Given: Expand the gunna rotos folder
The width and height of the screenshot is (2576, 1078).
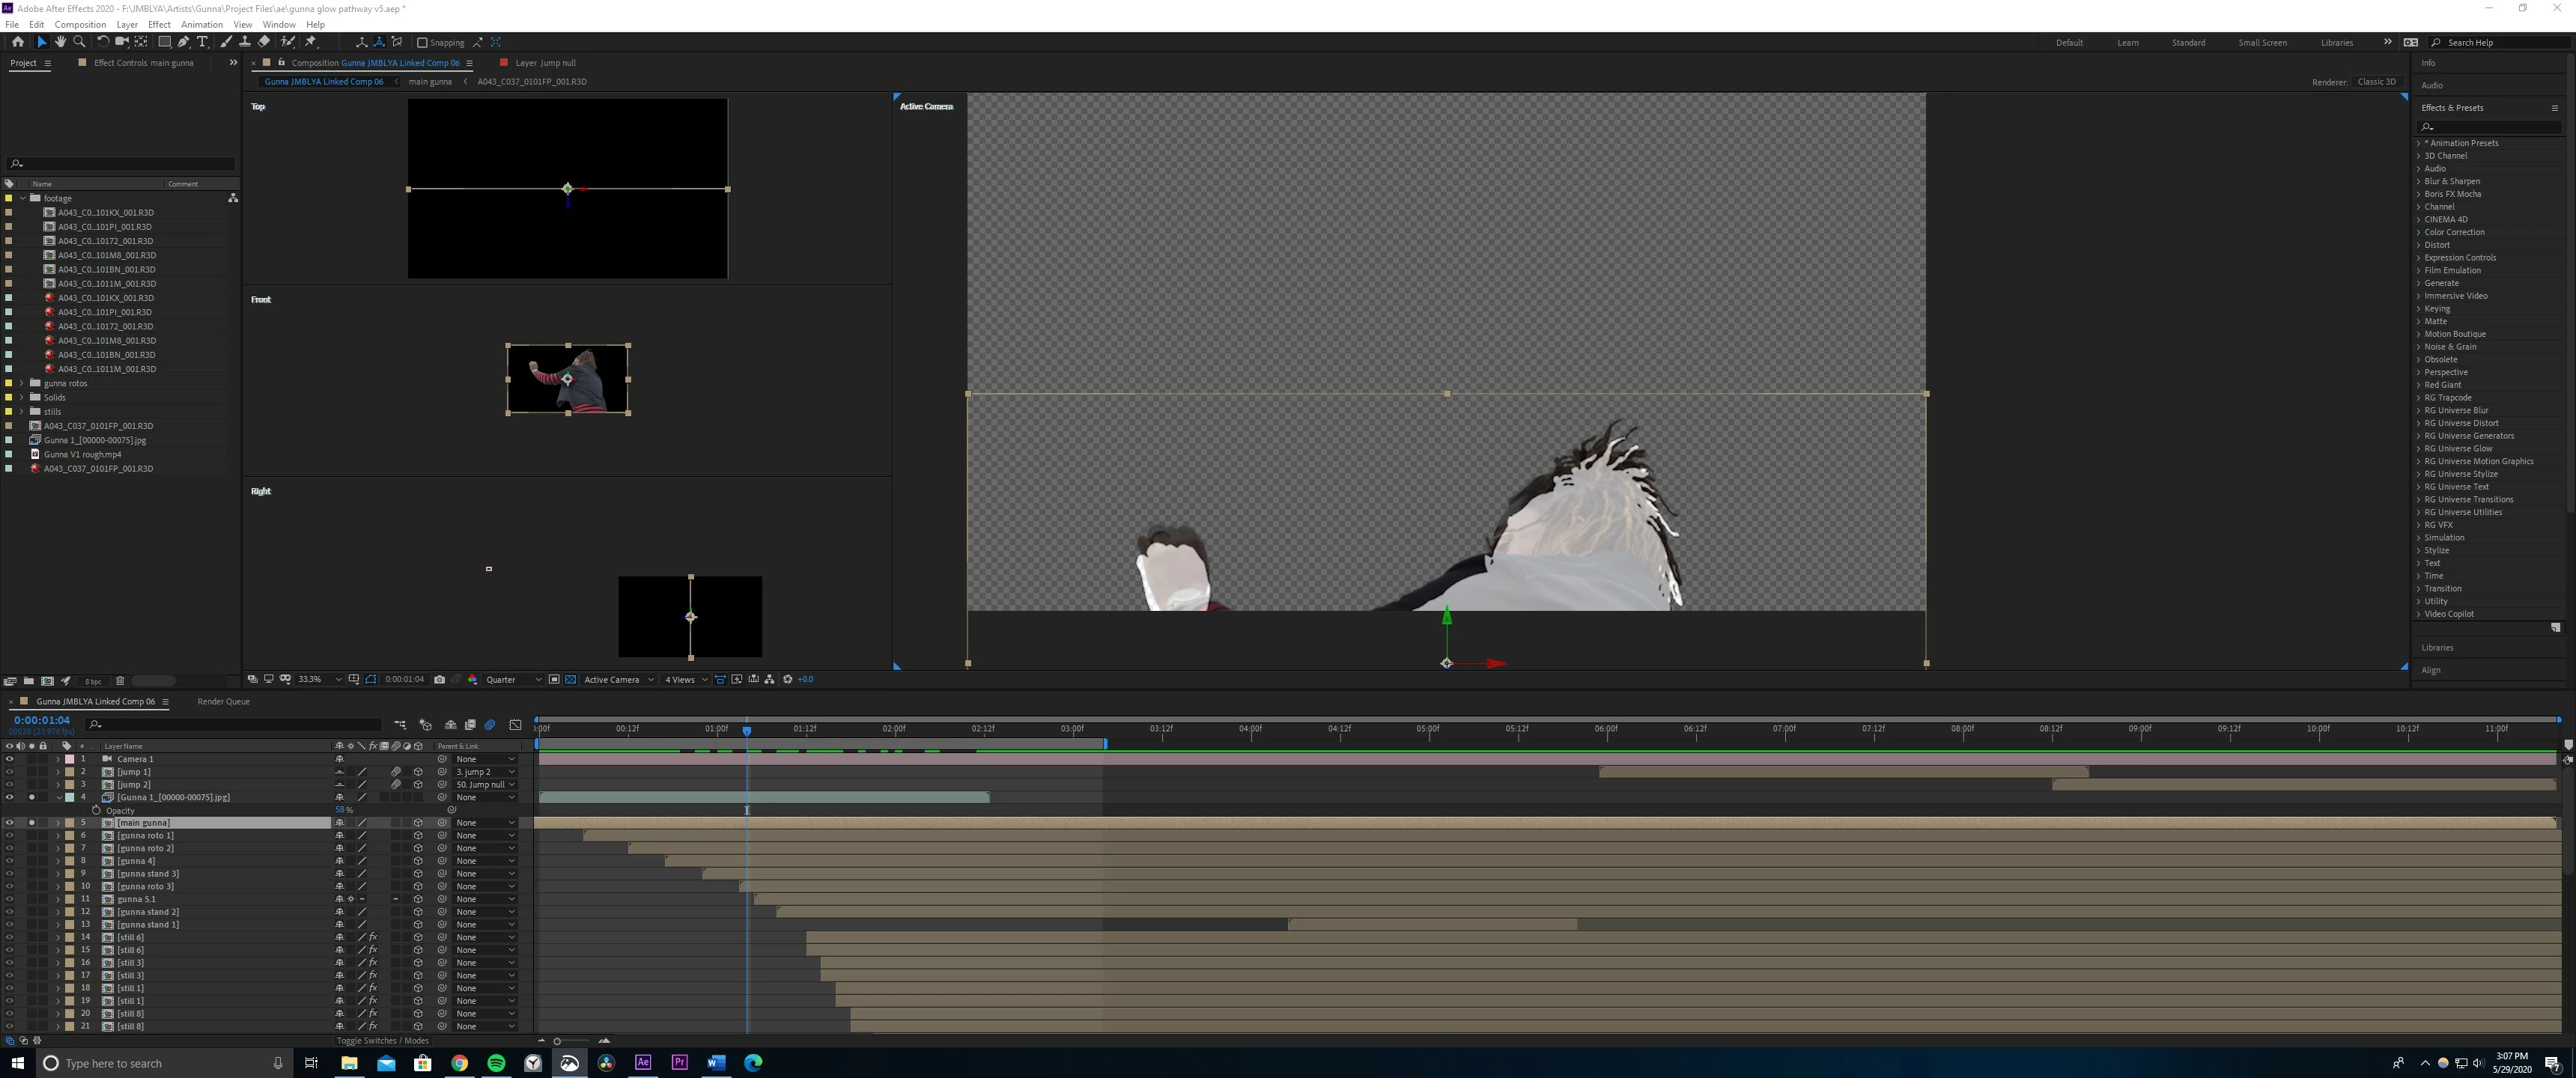Looking at the screenshot, I should point(22,383).
